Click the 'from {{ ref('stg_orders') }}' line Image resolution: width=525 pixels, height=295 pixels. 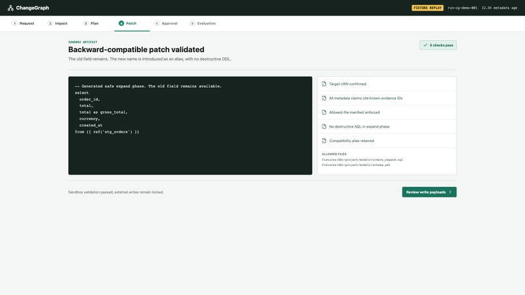tap(107, 132)
